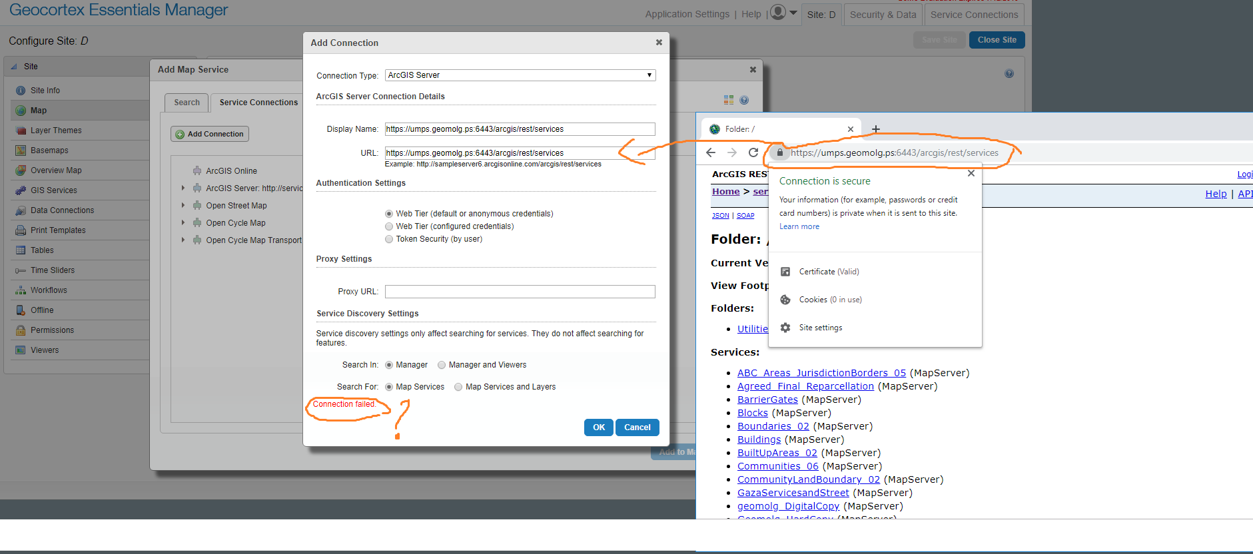Open Application Settings link

tap(687, 14)
